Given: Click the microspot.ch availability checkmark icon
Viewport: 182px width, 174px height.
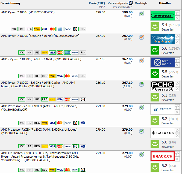Looking at the screenshot, I should click(x=141, y=14).
